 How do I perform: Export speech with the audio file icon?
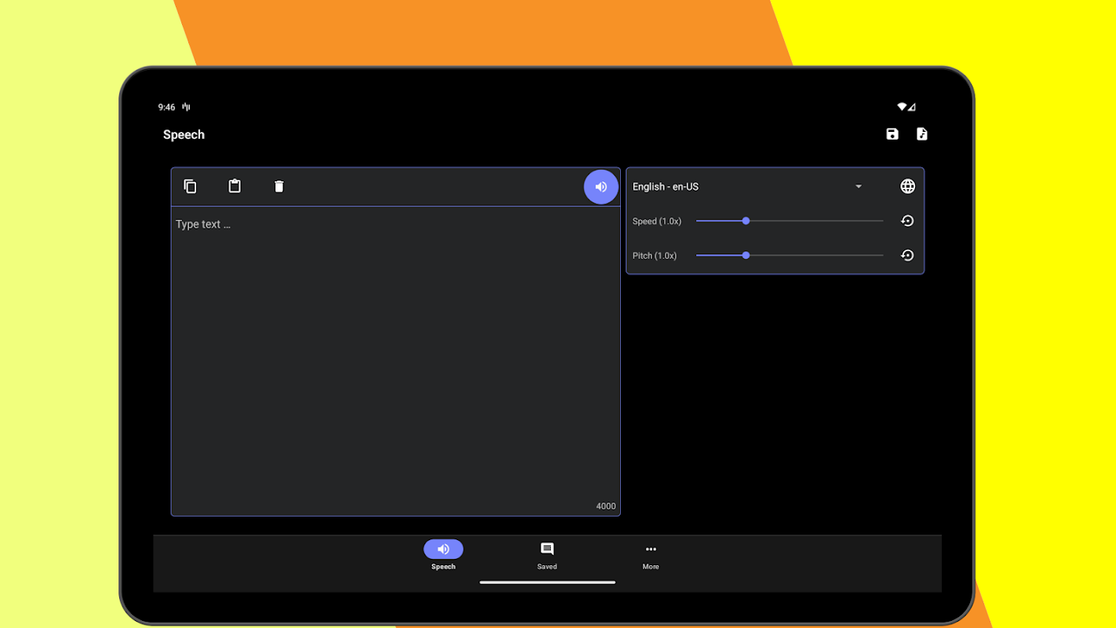pyautogui.click(x=922, y=134)
